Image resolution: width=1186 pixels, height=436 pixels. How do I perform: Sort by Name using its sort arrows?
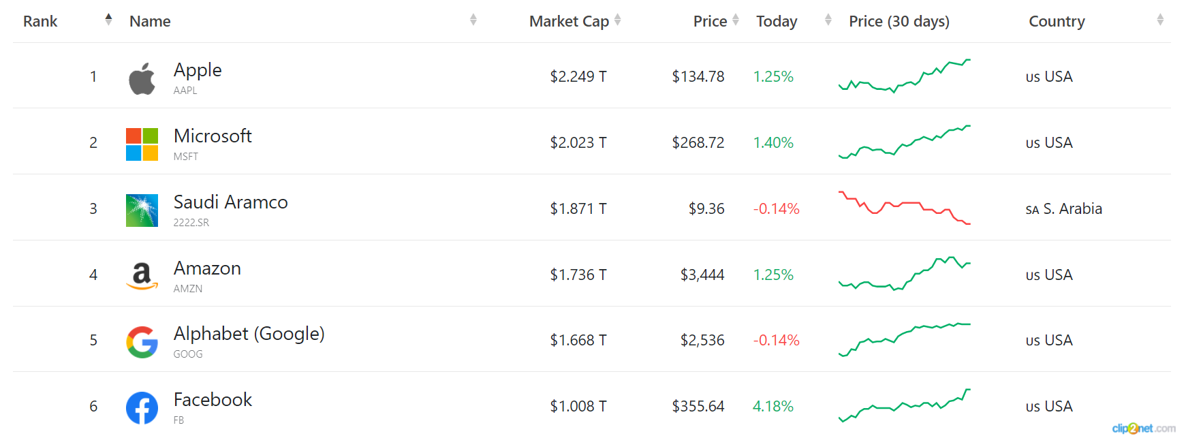click(473, 20)
